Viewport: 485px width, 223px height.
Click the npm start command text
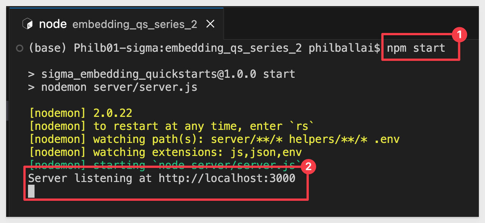coord(416,48)
